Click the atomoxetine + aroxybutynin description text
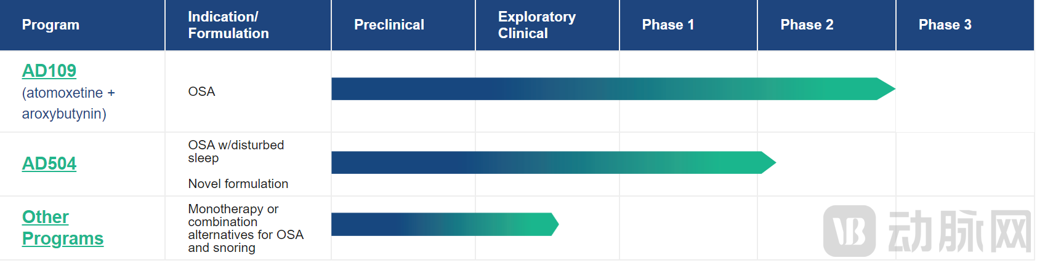This screenshot has width=1037, height=263. coord(68,103)
